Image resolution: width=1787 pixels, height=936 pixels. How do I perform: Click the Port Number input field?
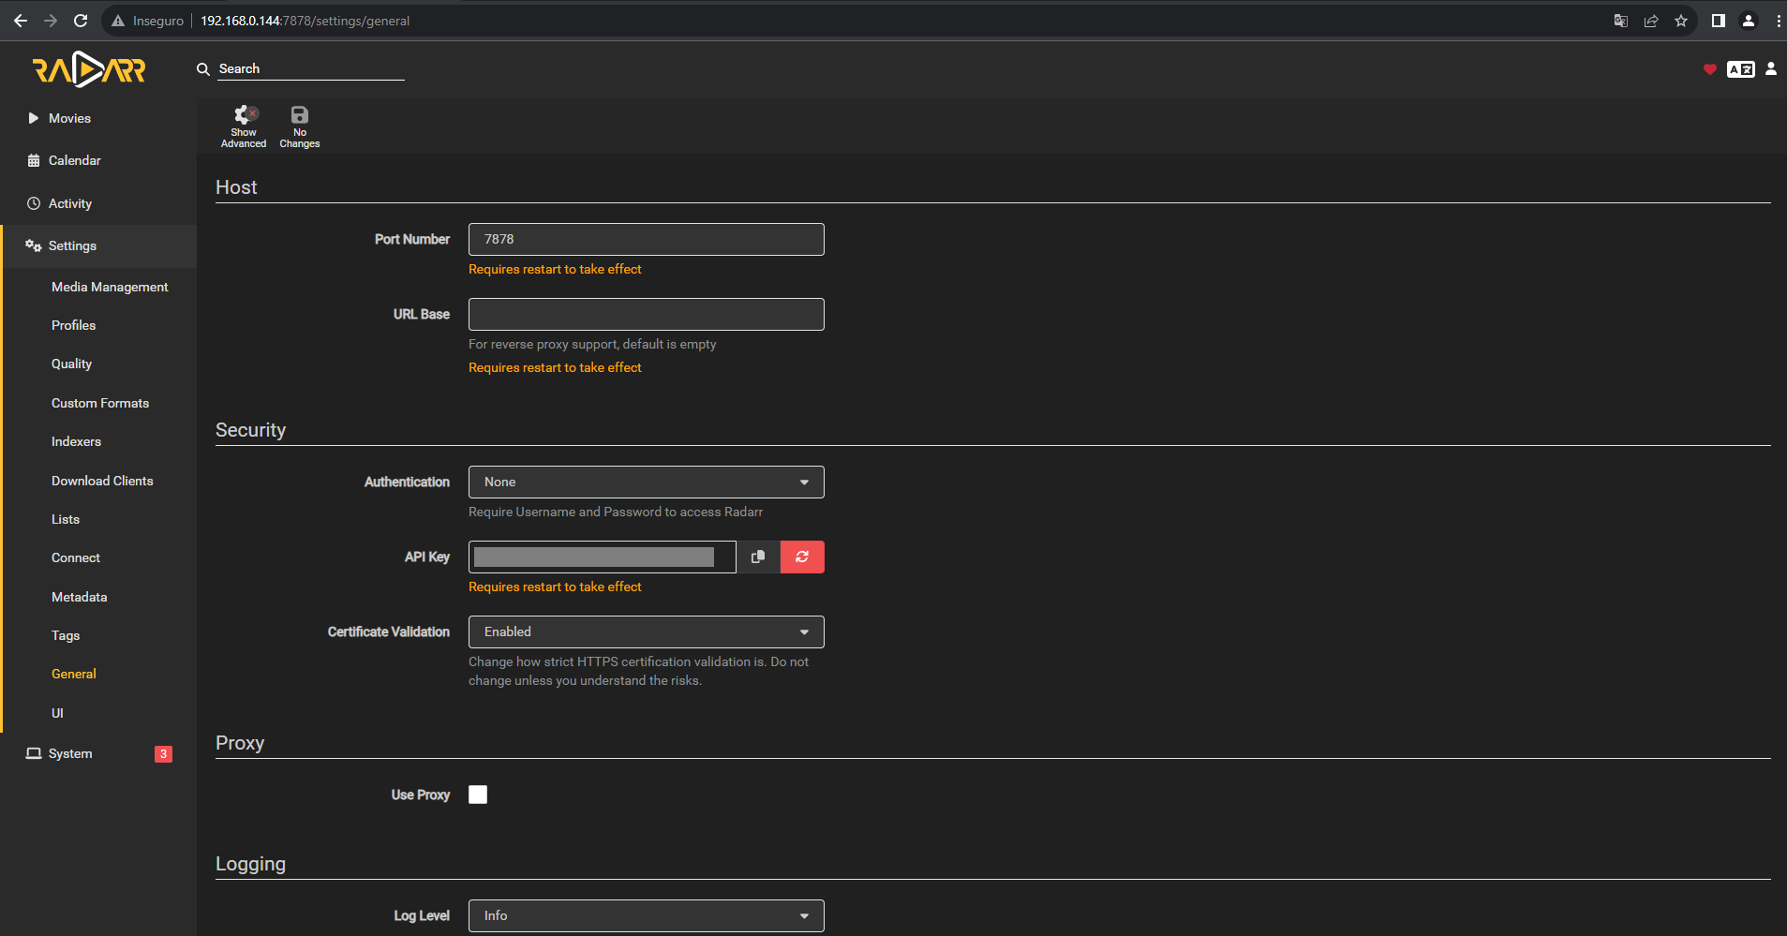[x=646, y=239]
